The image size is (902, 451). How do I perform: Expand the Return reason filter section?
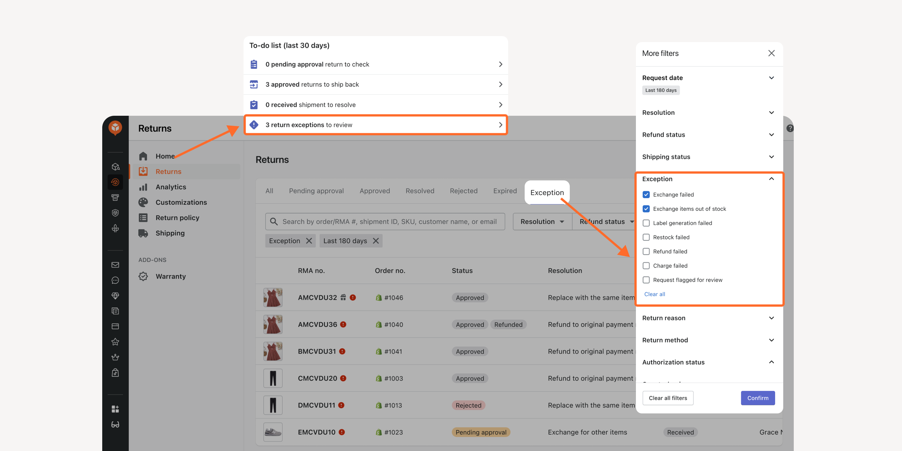tap(708, 318)
